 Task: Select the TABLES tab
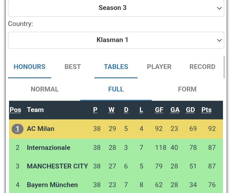pyautogui.click(x=116, y=67)
